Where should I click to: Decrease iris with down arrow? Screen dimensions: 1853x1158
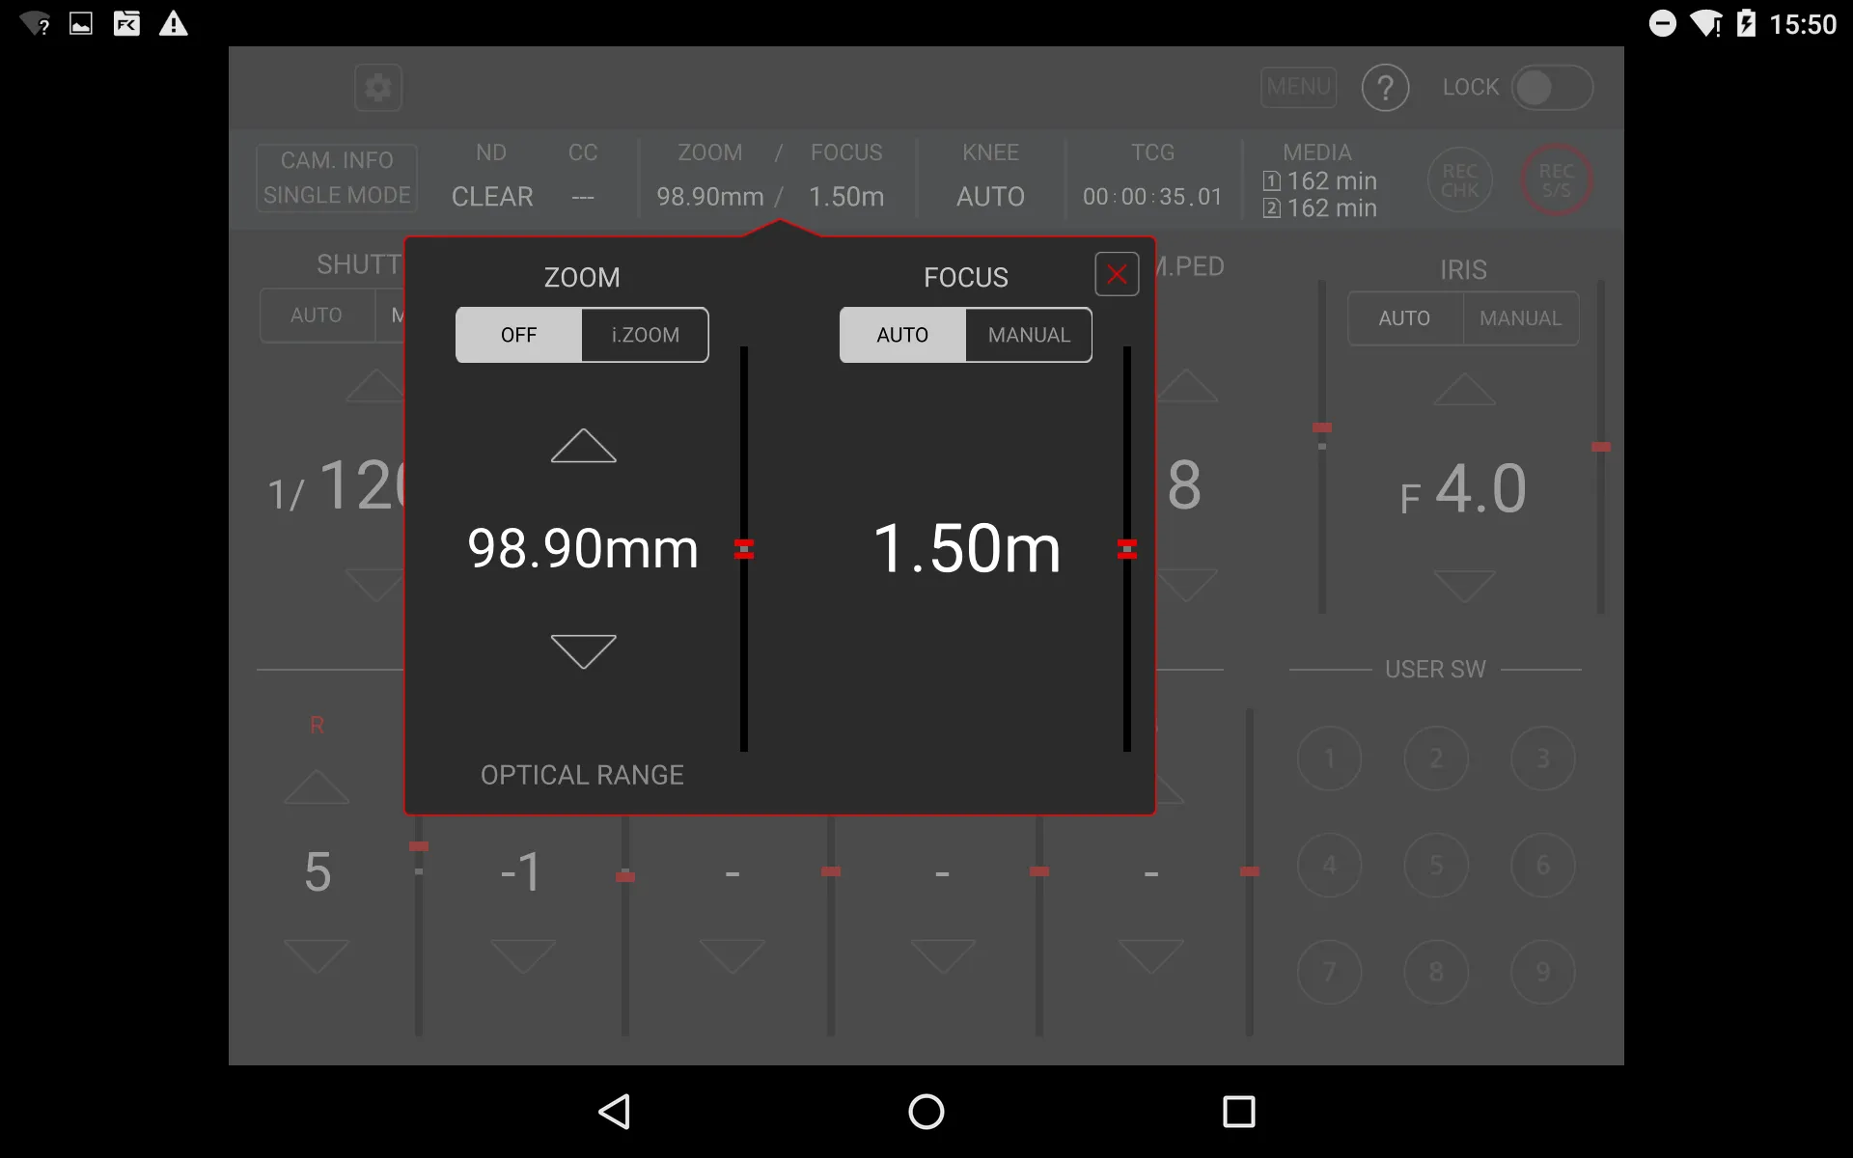click(x=1464, y=586)
